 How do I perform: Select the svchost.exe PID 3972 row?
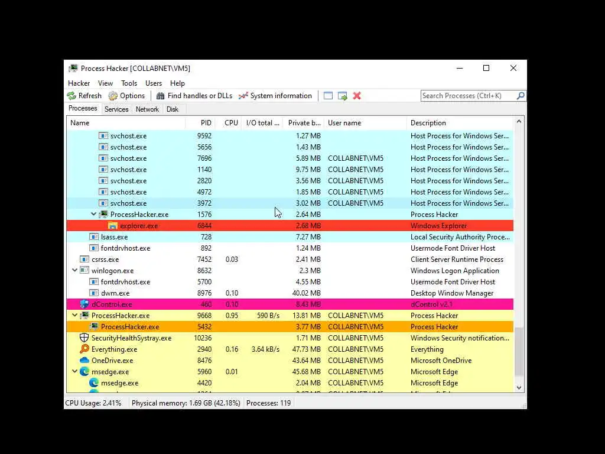click(290, 203)
